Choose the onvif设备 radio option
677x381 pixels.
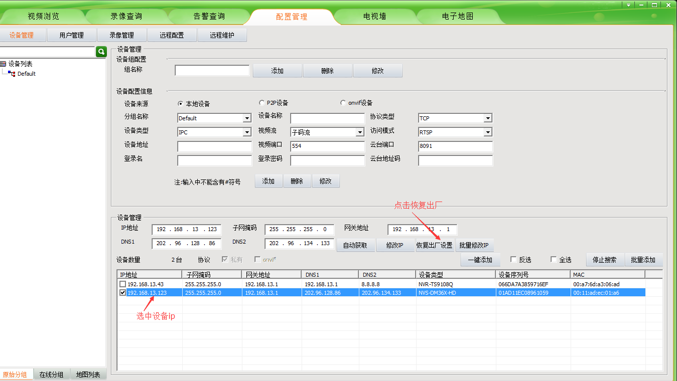pyautogui.click(x=343, y=103)
